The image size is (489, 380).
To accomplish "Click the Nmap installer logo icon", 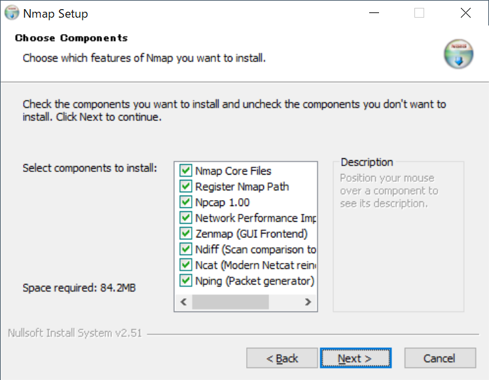I will (x=458, y=54).
